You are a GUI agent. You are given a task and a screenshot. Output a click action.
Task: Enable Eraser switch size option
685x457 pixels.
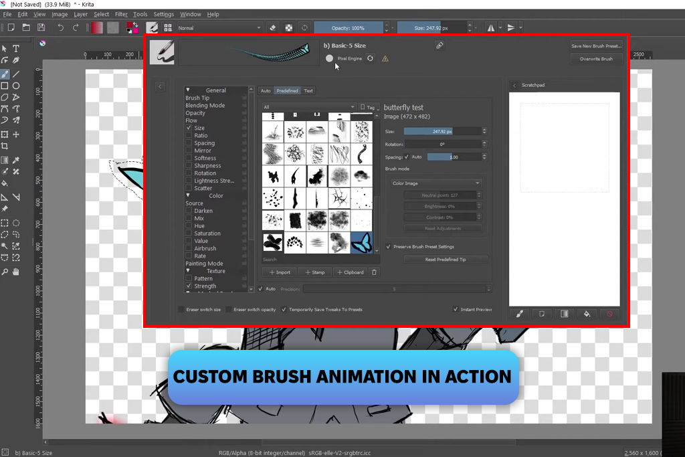click(181, 309)
